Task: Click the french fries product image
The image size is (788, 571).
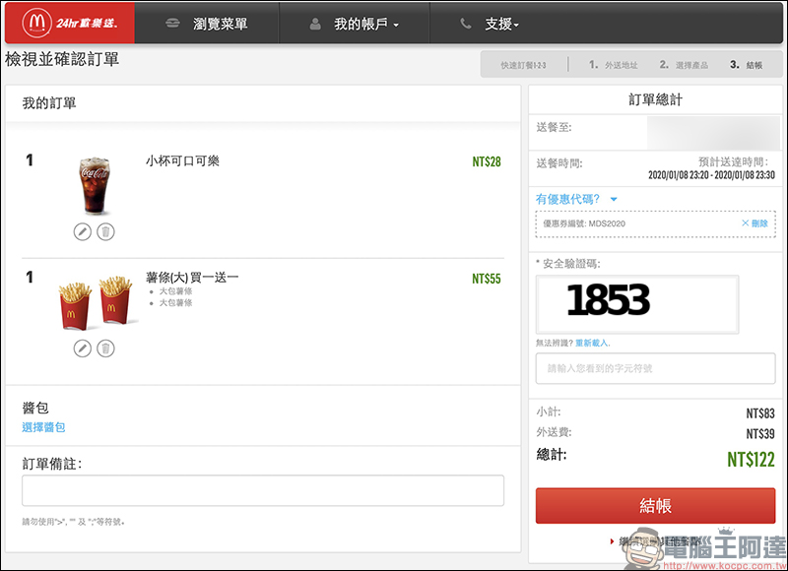Action: (x=96, y=303)
